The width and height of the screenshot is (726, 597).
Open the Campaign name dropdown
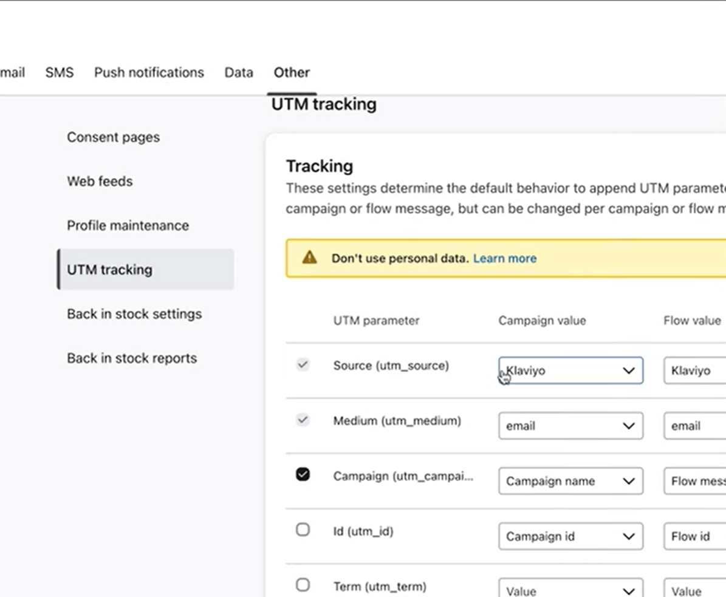point(571,481)
